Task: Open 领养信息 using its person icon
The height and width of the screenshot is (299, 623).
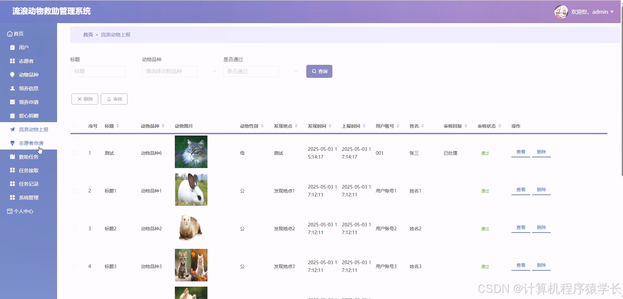Action: coord(12,88)
